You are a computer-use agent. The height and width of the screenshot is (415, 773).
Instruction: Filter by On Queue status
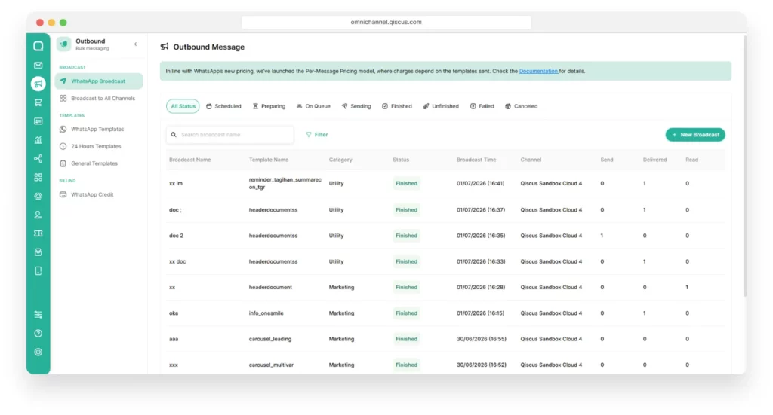click(313, 106)
